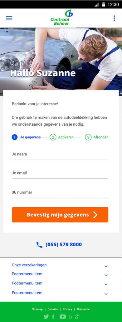Open the YouTube social icon
The height and width of the screenshot is (322, 122).
63,317
